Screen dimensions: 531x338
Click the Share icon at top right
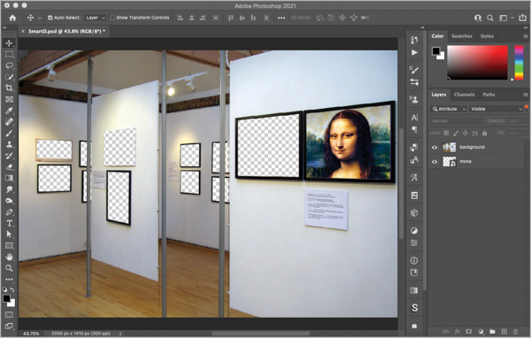pyautogui.click(x=522, y=18)
